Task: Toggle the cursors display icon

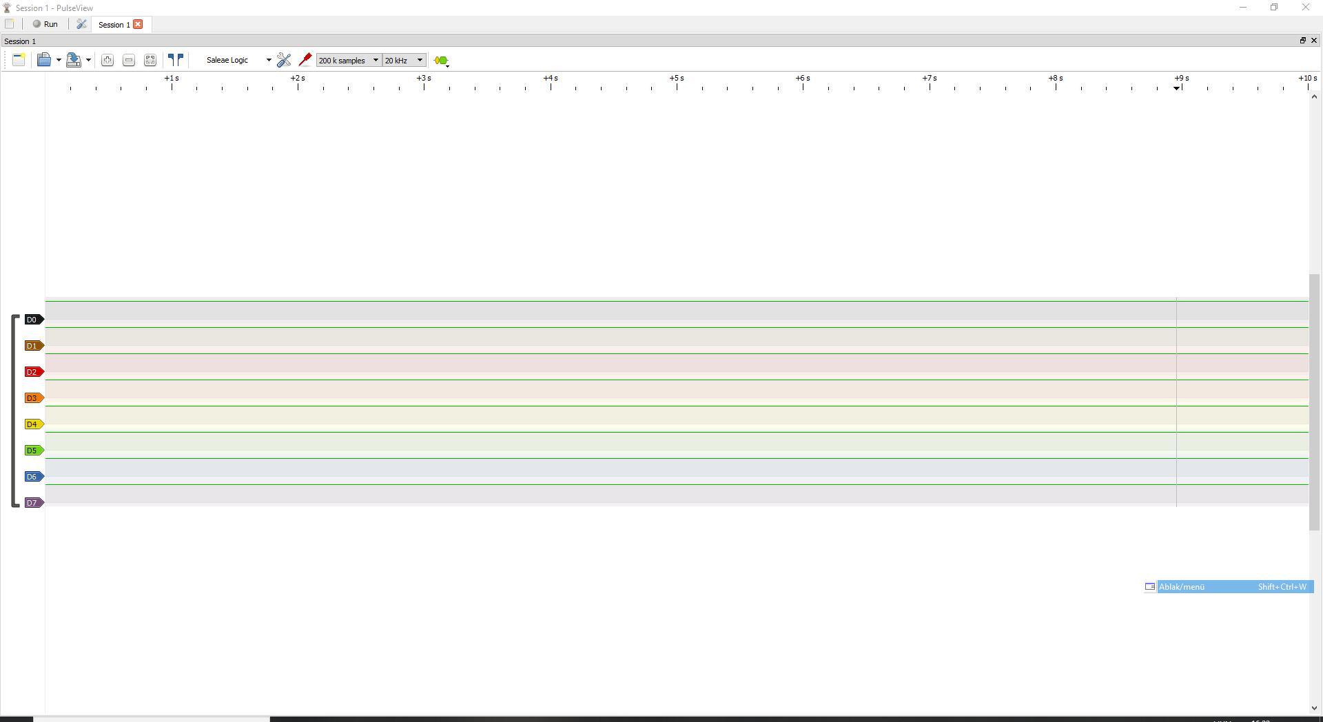Action: click(176, 60)
